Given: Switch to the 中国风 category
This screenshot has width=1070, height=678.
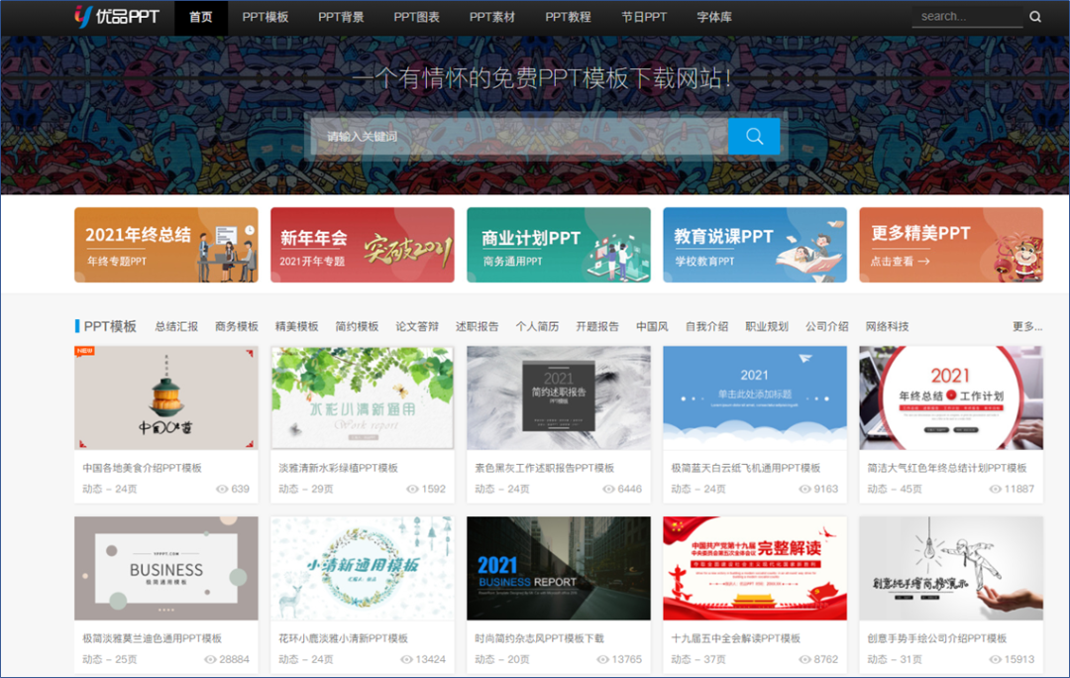Looking at the screenshot, I should [652, 326].
